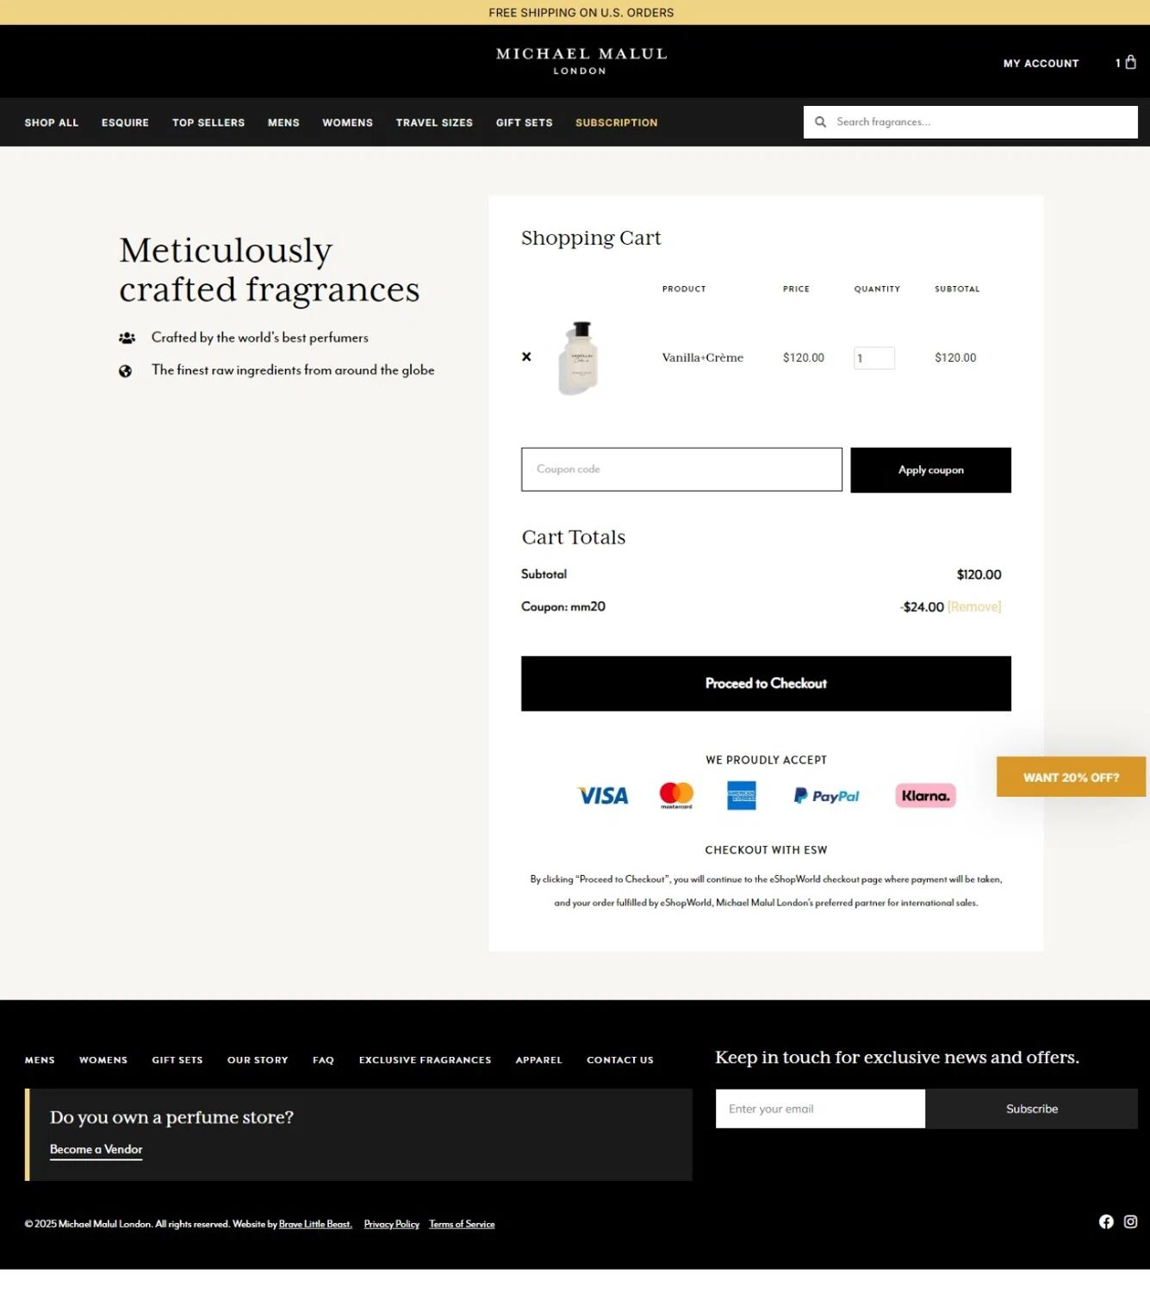Open the Vanilla+Crème bottle thumbnail
Image resolution: width=1150 pixels, height=1292 pixels.
579,358
